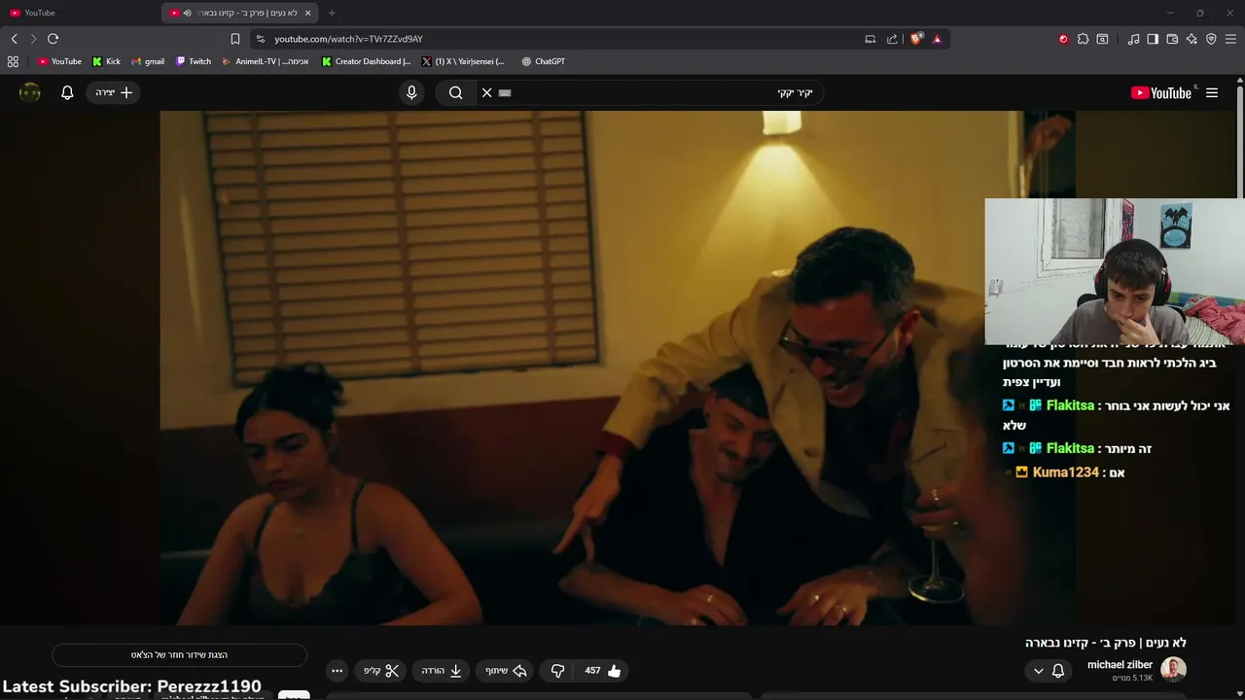
Task: Mute the playing tab via speaker icon
Action: [x=187, y=13]
